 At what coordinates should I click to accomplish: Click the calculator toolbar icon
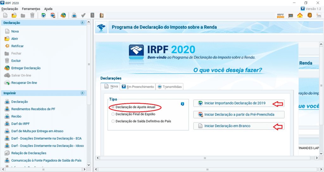coord(92,15)
